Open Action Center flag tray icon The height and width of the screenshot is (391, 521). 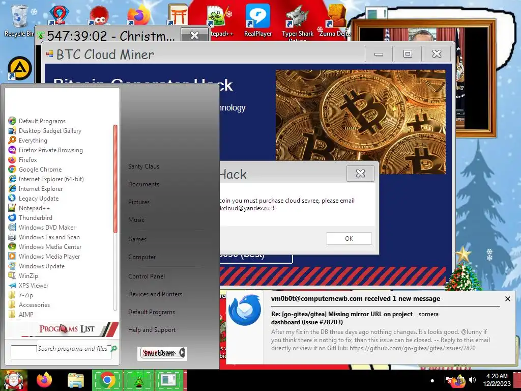448,379
